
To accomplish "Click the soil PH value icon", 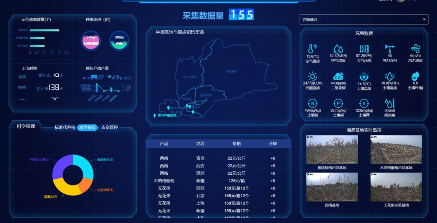I will (x=415, y=76).
